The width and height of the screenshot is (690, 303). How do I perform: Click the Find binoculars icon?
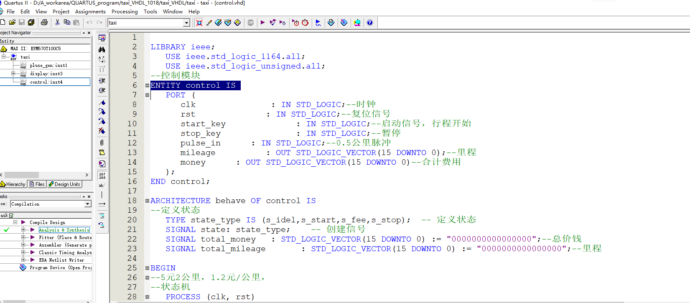(102, 49)
